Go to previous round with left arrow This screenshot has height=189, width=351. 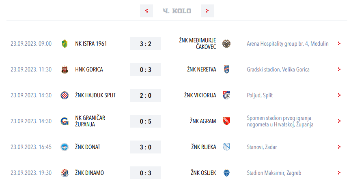[x=146, y=11]
